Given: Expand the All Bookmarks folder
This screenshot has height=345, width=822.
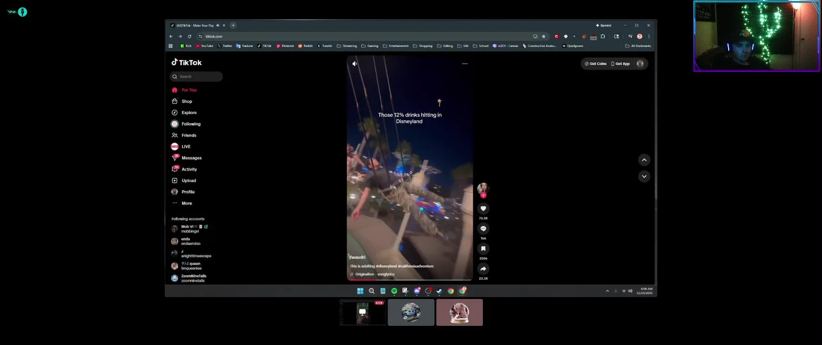Looking at the screenshot, I should point(638,46).
